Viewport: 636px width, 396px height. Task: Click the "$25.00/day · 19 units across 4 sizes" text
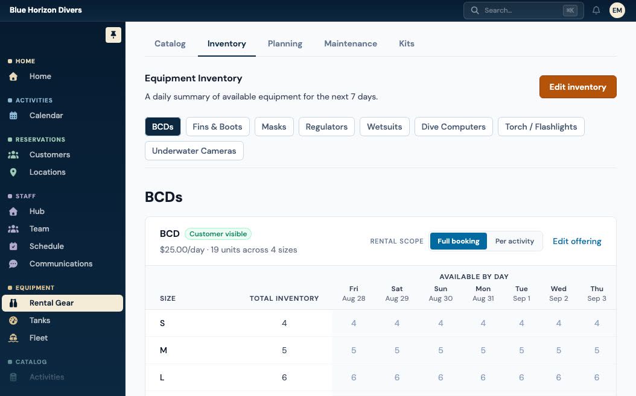coord(228,250)
